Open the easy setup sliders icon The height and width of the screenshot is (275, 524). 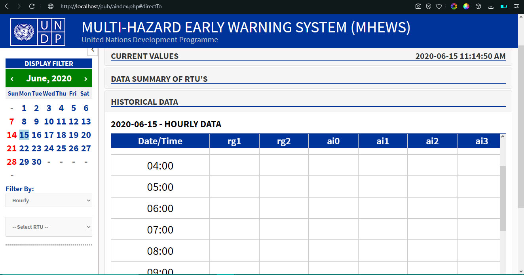click(x=516, y=6)
